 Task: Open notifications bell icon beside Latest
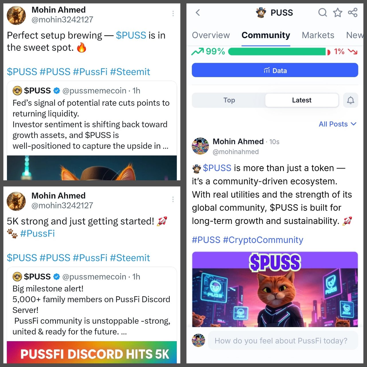click(x=351, y=100)
